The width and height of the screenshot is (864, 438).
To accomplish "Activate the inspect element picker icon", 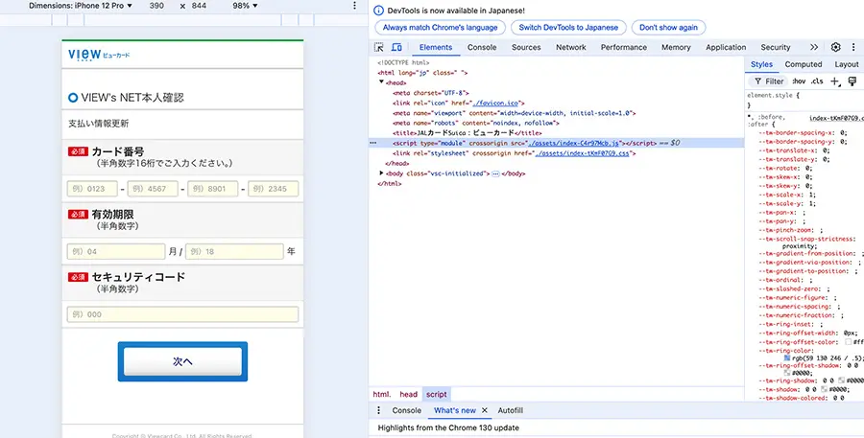I will [x=379, y=47].
